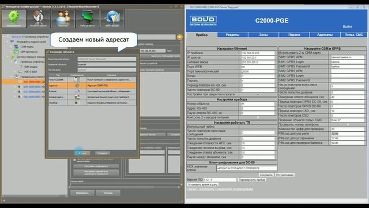369x208 pixels.
Task: Click the Bolid logo on web page
Action: (x=203, y=21)
